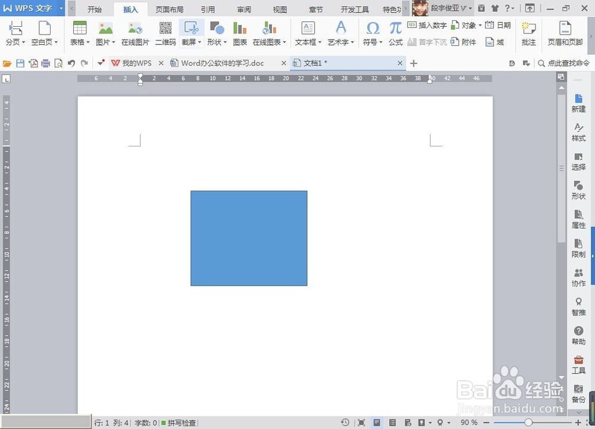The height and width of the screenshot is (429, 595).
Task: Start a screenshot with 截屏
Action: [191, 33]
